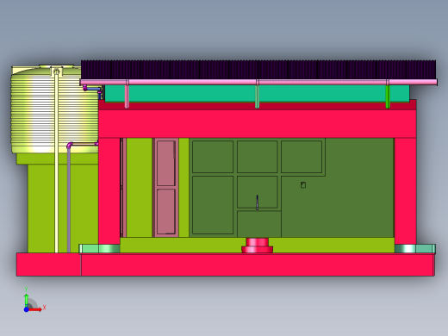Select the left red column
This screenshot has height=336, width=448.
[109, 191]
